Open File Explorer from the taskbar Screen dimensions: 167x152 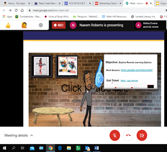coord(69,148)
